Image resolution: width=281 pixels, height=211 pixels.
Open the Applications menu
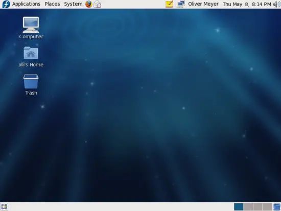click(x=26, y=4)
